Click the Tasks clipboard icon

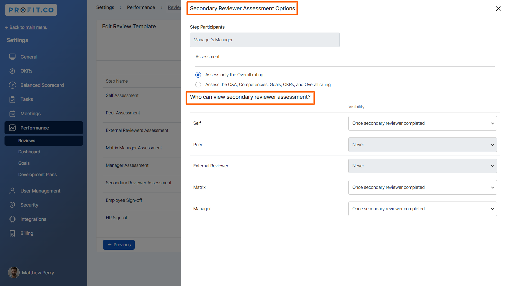(12, 99)
